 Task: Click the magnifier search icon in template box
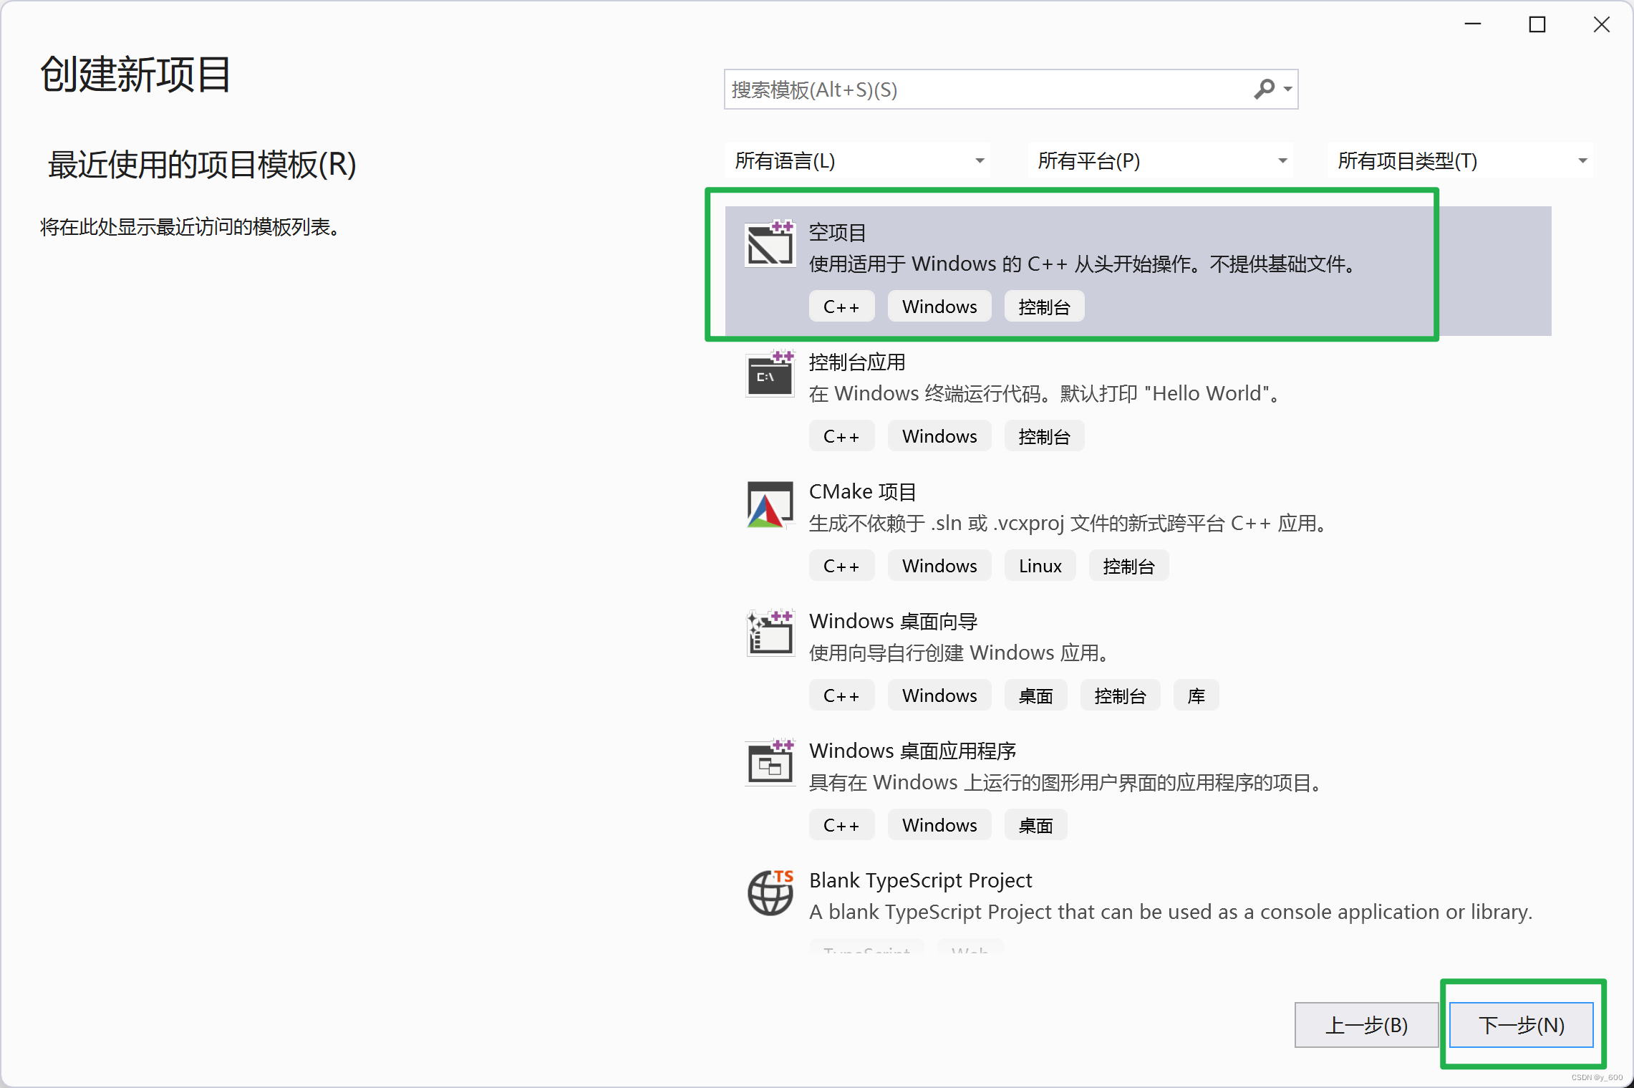(x=1264, y=90)
